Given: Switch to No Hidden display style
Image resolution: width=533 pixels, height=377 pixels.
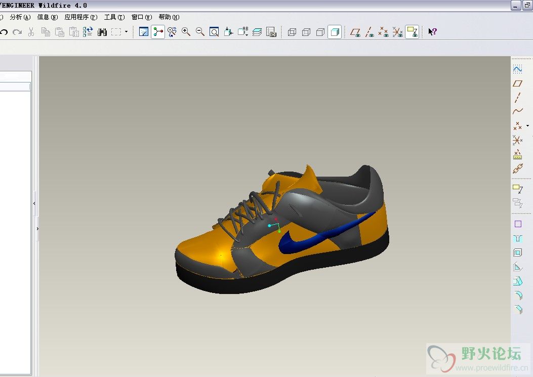Looking at the screenshot, I should pyautogui.click(x=320, y=32).
